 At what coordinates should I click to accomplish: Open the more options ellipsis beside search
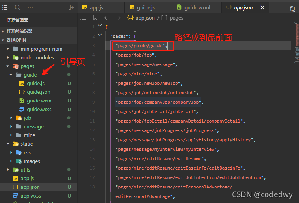[30, 7]
